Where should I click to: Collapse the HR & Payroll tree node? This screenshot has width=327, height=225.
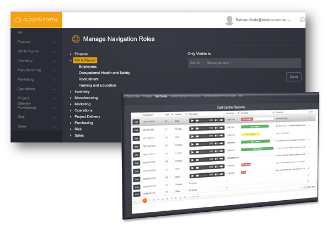71,61
